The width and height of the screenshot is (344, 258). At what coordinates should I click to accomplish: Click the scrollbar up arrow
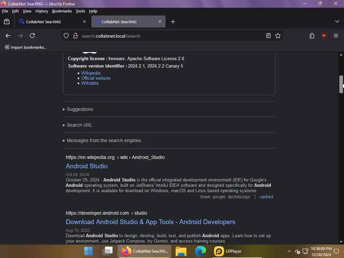tap(341, 55)
